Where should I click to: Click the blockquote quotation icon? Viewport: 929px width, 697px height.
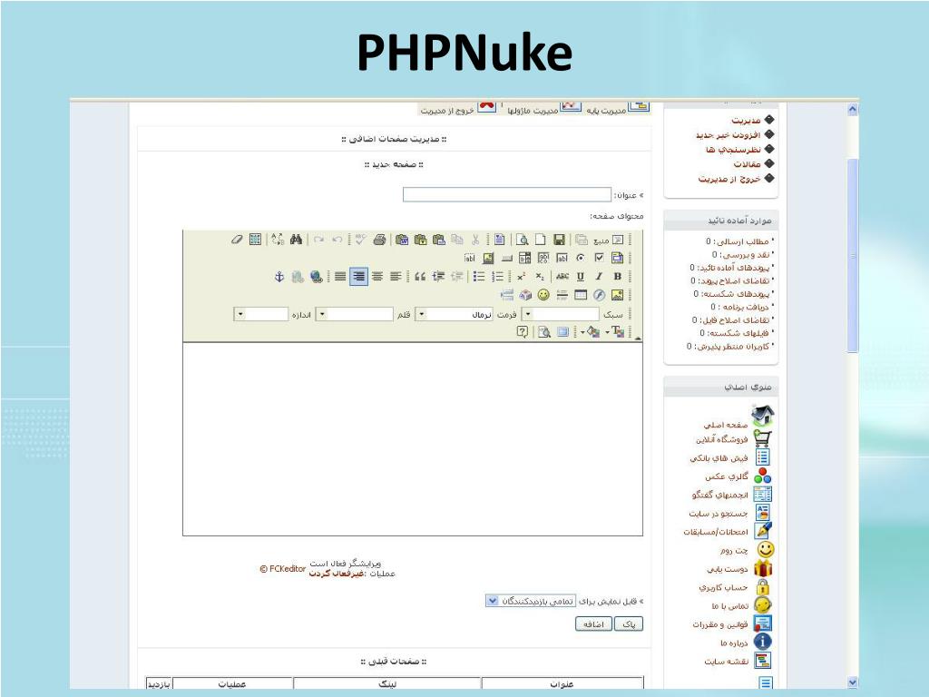click(x=420, y=276)
